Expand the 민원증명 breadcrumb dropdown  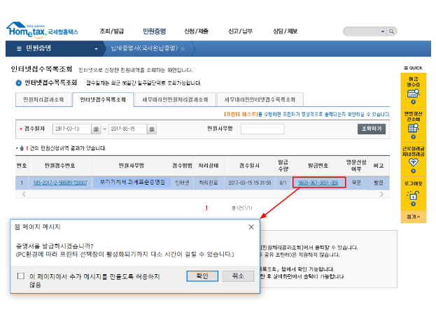click(x=96, y=49)
